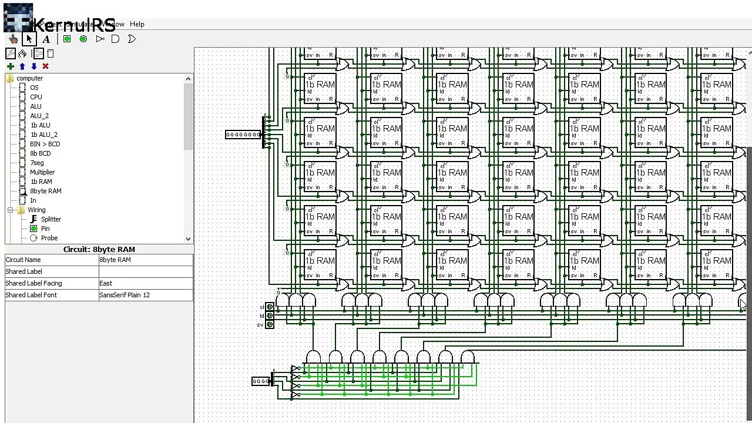Toggle the sv input pin
Viewport: 752px width, 423px height.
[x=270, y=324]
